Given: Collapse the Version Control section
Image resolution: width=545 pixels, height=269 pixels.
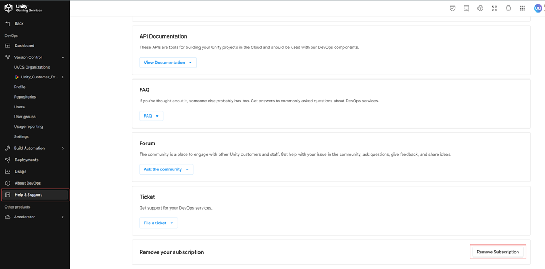Looking at the screenshot, I should click(63, 57).
